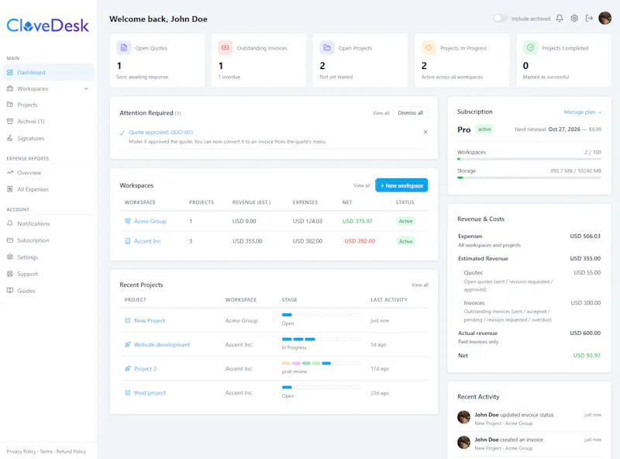The height and width of the screenshot is (459, 620).
Task: Click the stage progress bar for Project 2
Action: [x=321, y=363]
